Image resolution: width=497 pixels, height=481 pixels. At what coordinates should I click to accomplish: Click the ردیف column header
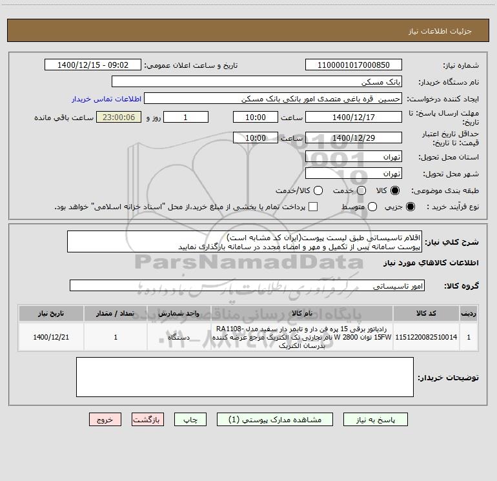coord(469,313)
